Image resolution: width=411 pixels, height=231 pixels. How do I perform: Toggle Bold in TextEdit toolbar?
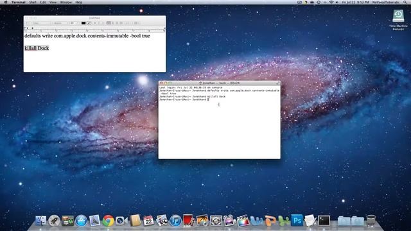click(x=95, y=23)
